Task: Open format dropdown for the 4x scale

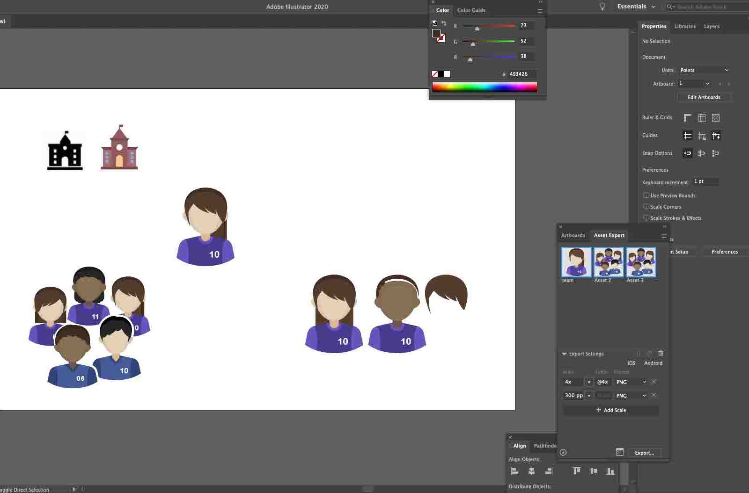Action: [x=631, y=382]
